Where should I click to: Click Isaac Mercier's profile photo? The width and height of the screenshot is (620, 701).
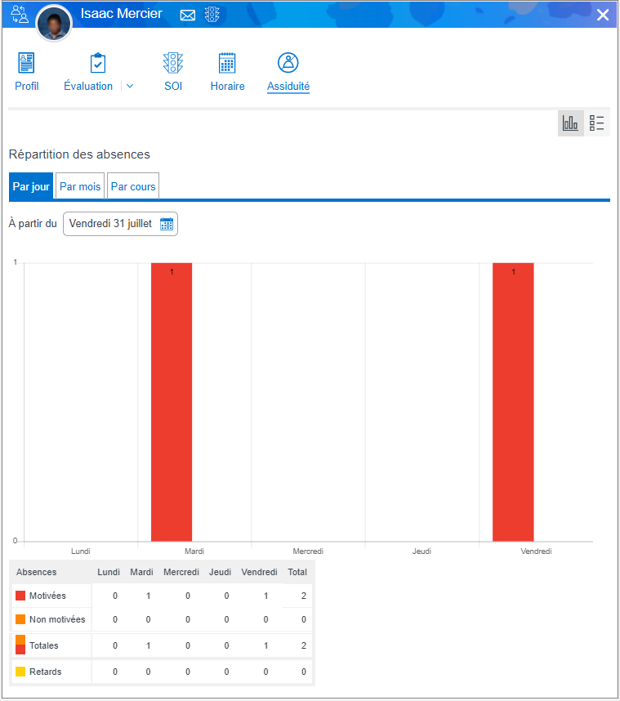pos(55,24)
